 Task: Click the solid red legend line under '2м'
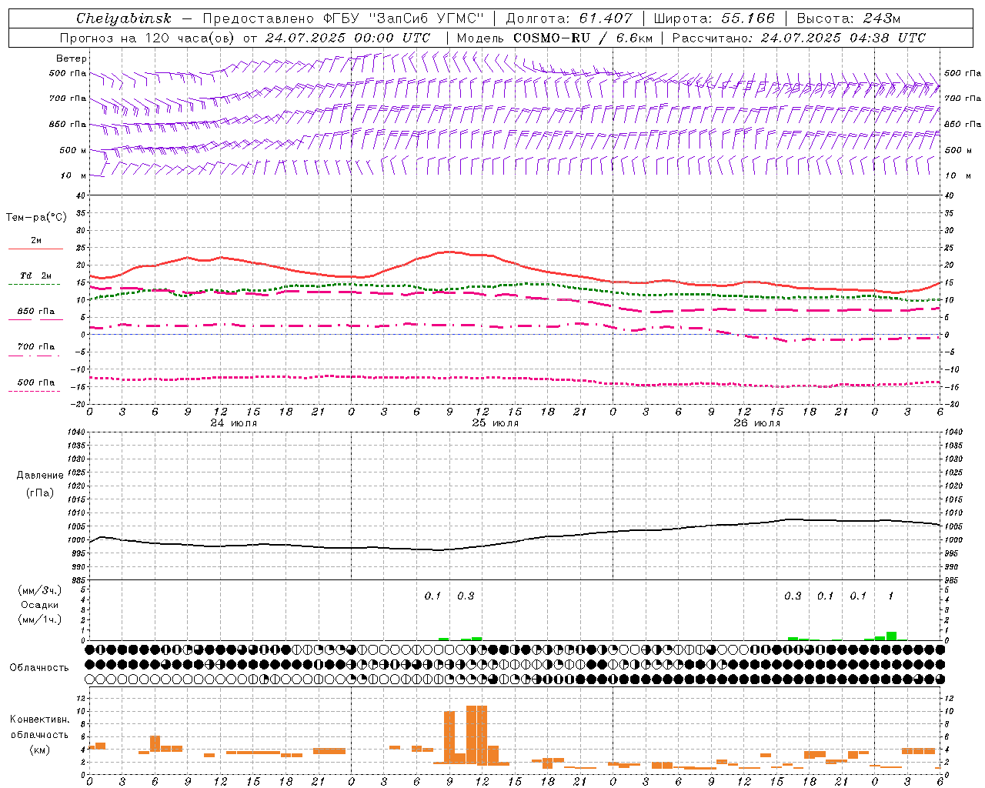35,249
